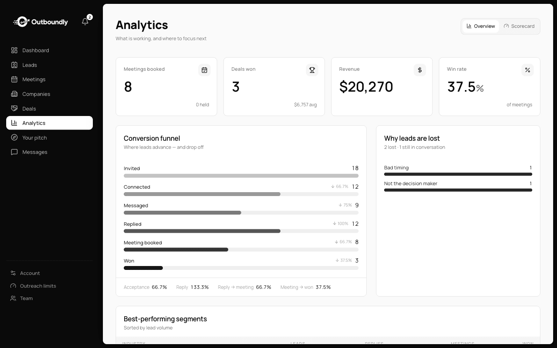Open the notifications bell
This screenshot has width=557, height=348.
85,22
